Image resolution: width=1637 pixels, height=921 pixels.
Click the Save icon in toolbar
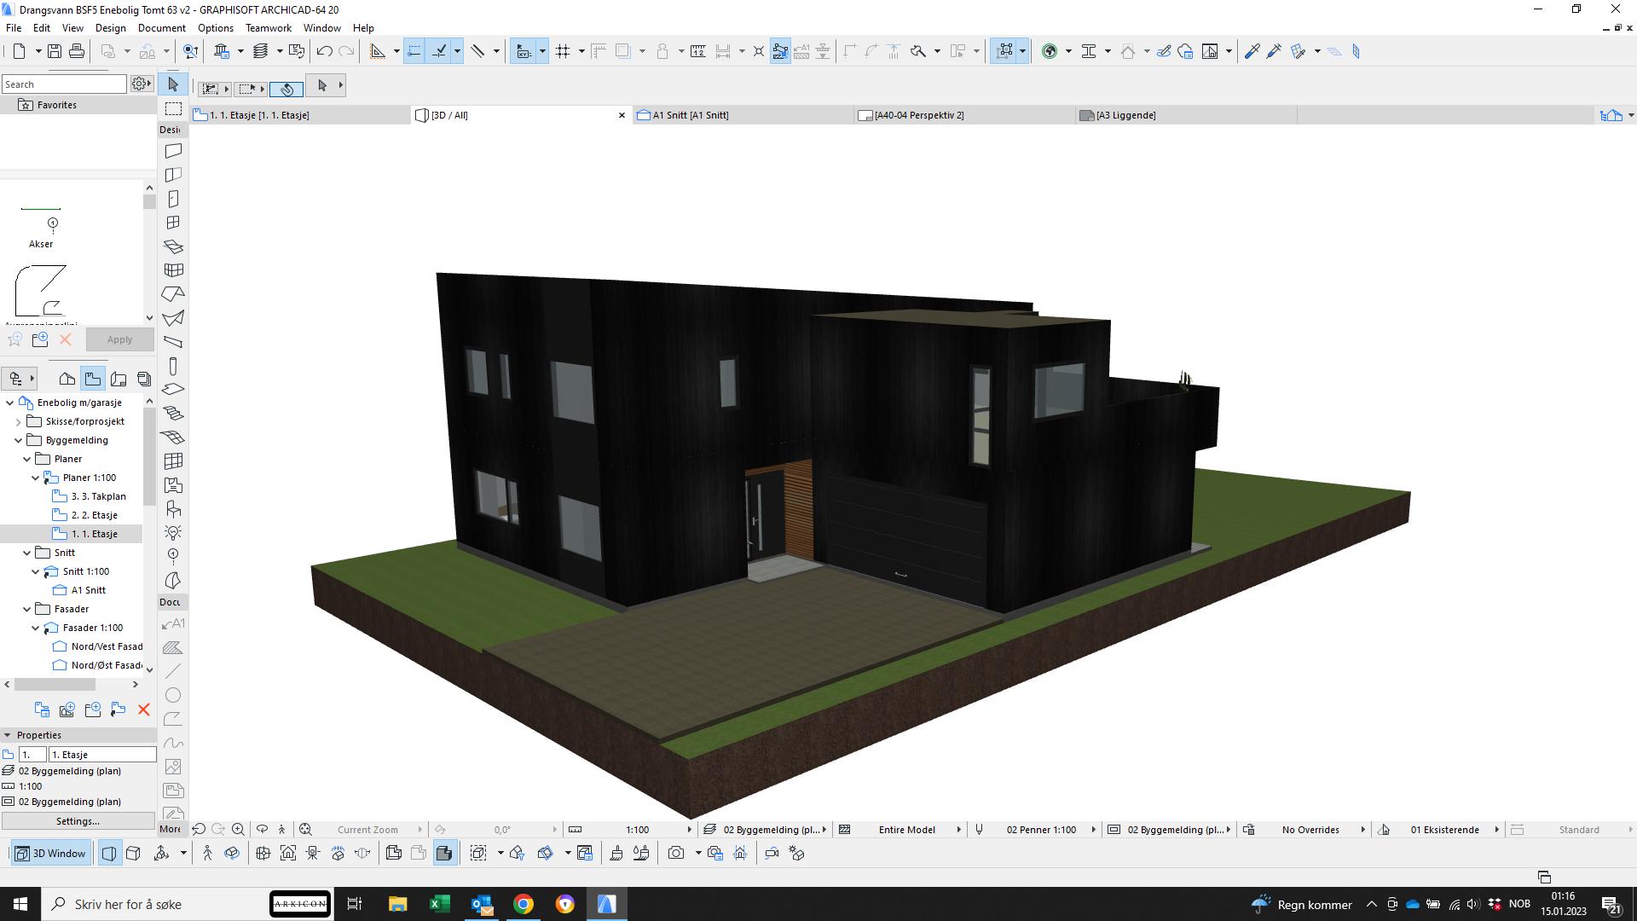(54, 51)
